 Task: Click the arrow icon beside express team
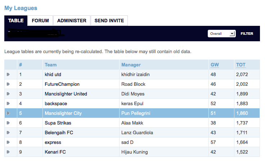8,142
